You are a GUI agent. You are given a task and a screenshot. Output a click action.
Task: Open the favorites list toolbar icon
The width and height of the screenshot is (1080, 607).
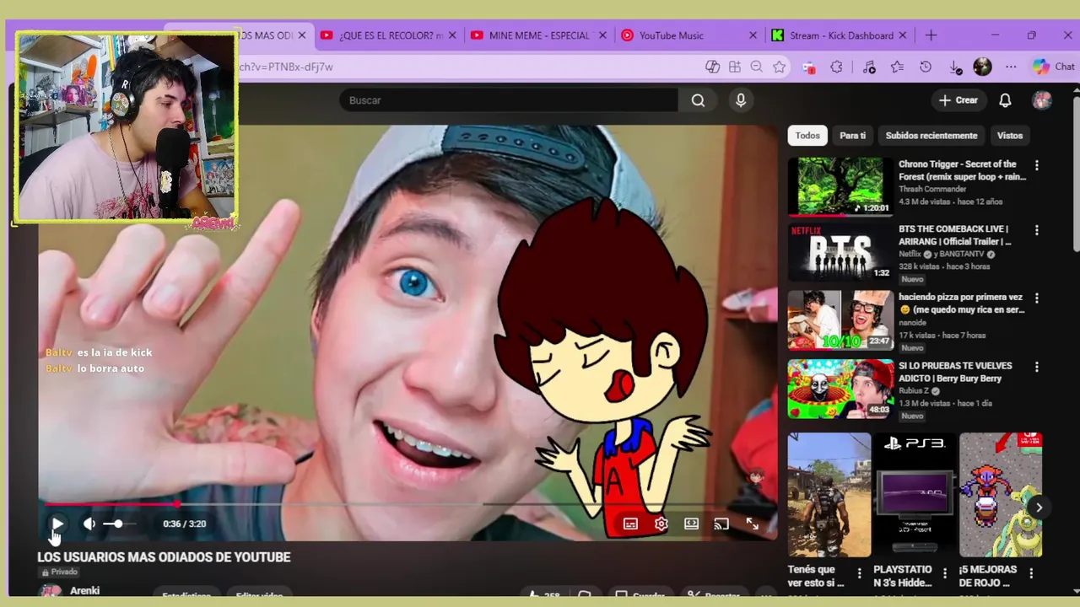tap(897, 67)
